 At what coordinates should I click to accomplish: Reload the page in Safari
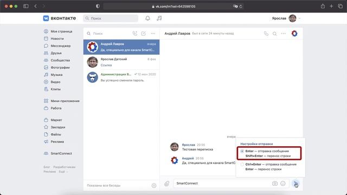pyautogui.click(x=241, y=6)
